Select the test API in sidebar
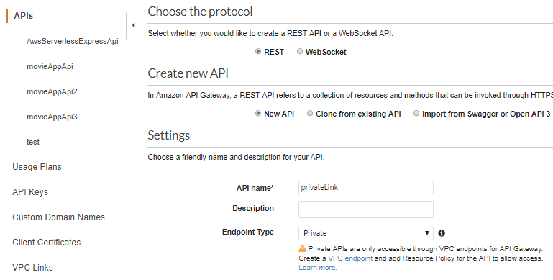Image resolution: width=553 pixels, height=280 pixels. (x=33, y=142)
